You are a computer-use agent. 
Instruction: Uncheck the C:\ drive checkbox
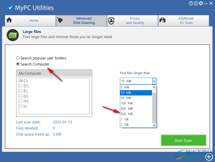point(21,81)
